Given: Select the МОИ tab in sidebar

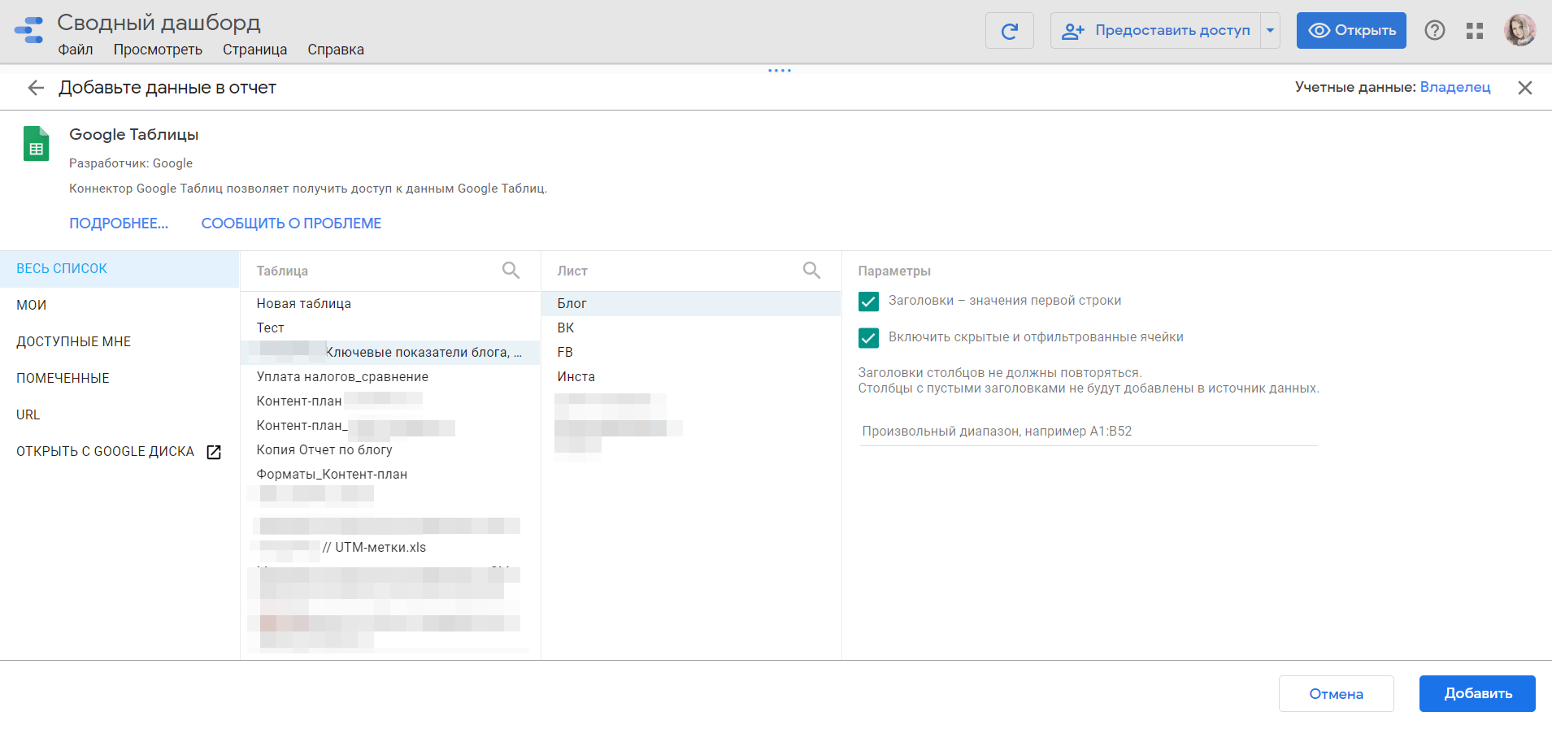Looking at the screenshot, I should (x=32, y=306).
